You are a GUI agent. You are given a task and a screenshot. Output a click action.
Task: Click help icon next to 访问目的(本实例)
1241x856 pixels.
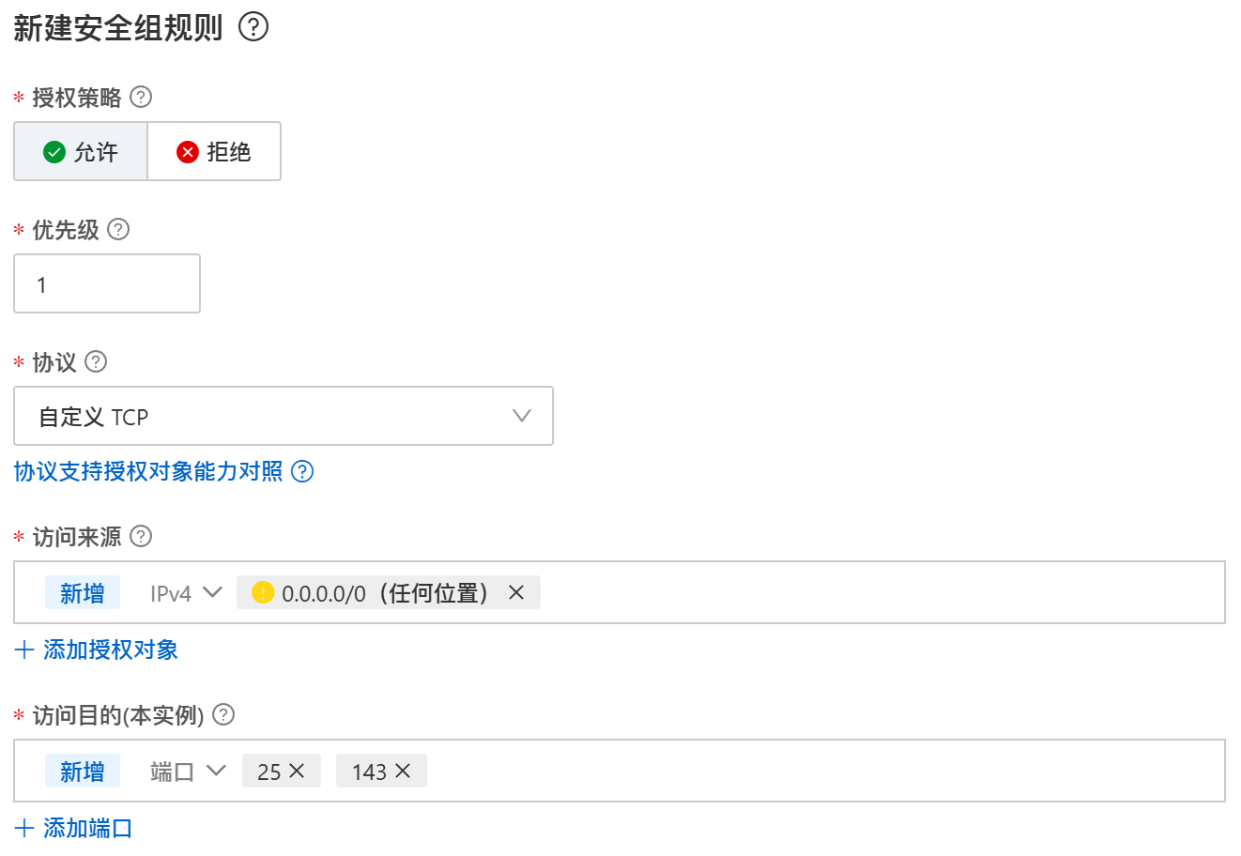[223, 714]
